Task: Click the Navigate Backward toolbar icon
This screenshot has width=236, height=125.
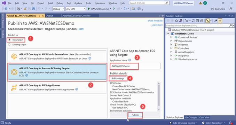Action: click(x=6, y=9)
